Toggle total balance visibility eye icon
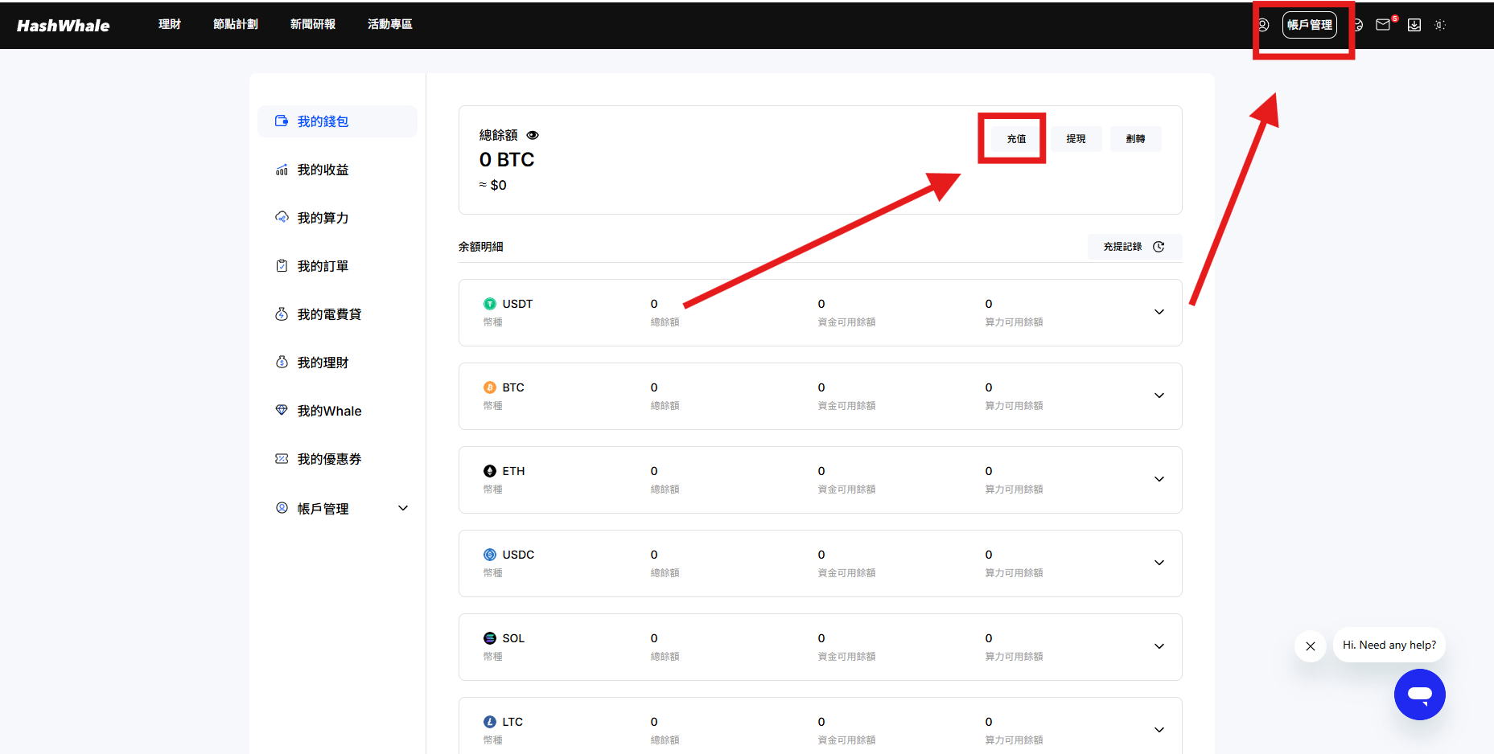 pyautogui.click(x=533, y=135)
